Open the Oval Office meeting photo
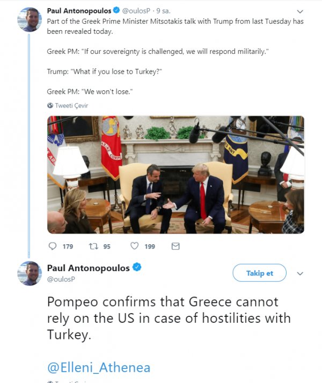The height and width of the screenshot is (383, 322). 175,174
